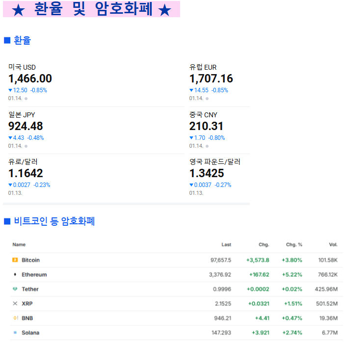This screenshot has height=343, width=344.
Task: Click the BNB coin icon
Action: click(15, 318)
